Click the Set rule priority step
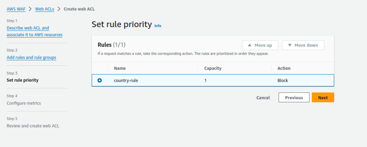The width and height of the screenshot is (367, 147). tap(23, 80)
